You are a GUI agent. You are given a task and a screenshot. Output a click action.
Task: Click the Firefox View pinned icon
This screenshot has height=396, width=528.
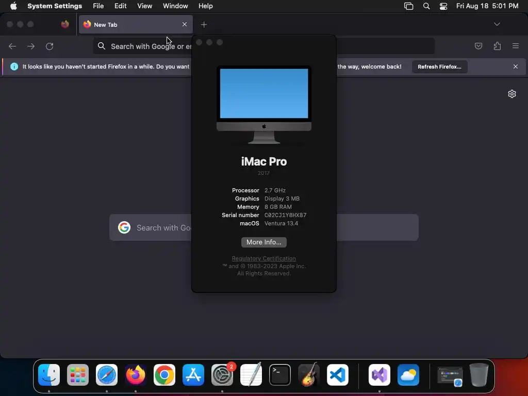pyautogui.click(x=65, y=24)
